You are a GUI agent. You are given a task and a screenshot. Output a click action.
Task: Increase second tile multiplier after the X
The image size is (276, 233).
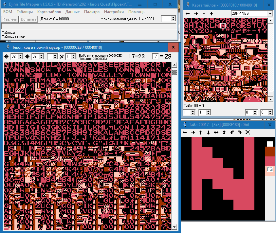pos(74,55)
